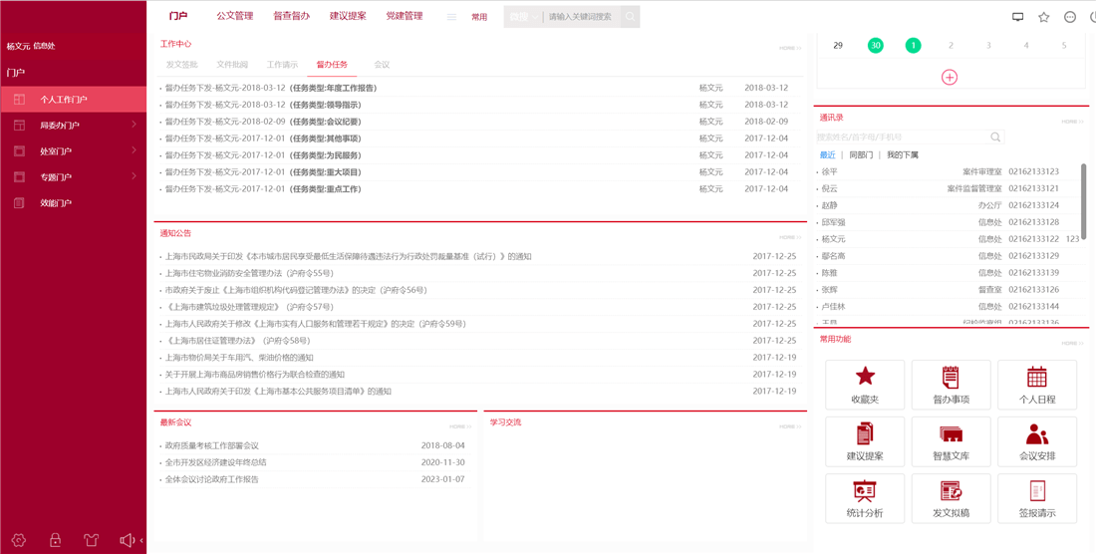
Task: Open 智慧文库 from common functions
Action: click(x=951, y=441)
